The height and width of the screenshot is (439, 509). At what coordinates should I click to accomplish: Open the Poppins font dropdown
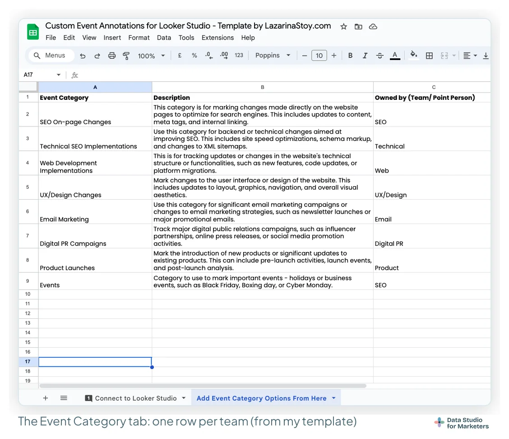coord(273,55)
